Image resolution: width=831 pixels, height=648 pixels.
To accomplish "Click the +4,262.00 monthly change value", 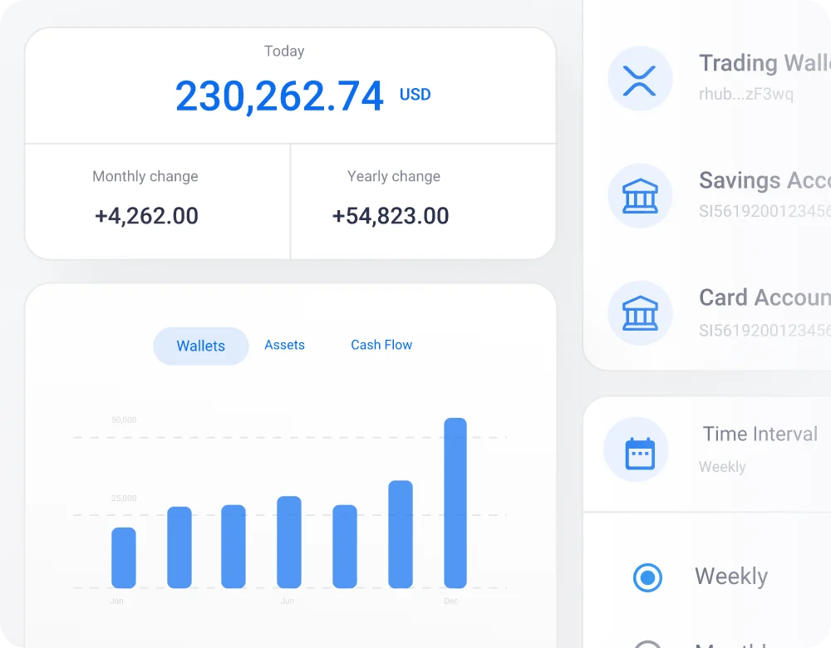I will tap(146, 216).
